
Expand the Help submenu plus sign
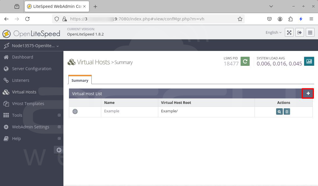click(59, 138)
